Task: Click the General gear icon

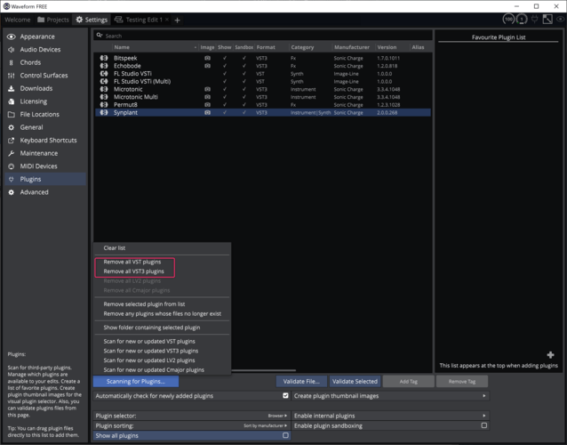Action: pyautogui.click(x=12, y=127)
